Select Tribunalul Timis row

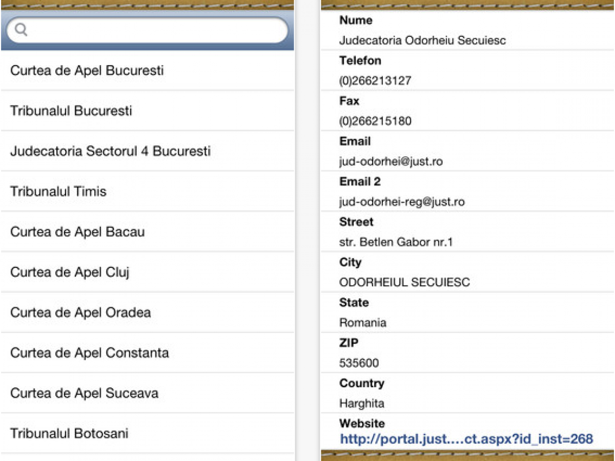[148, 192]
